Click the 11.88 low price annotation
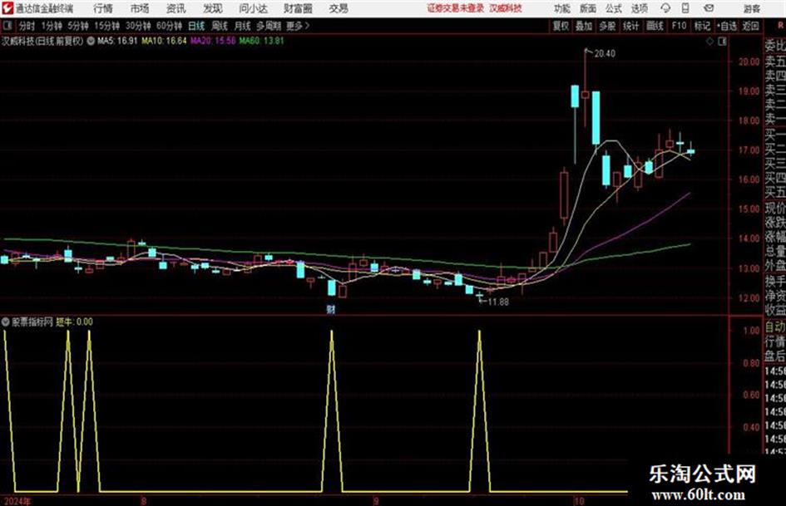 coord(498,302)
